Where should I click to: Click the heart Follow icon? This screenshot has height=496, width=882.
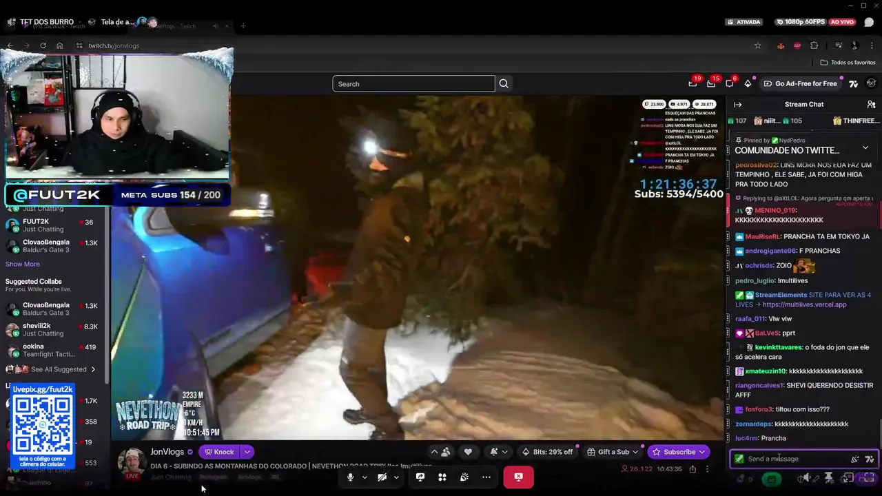click(468, 452)
